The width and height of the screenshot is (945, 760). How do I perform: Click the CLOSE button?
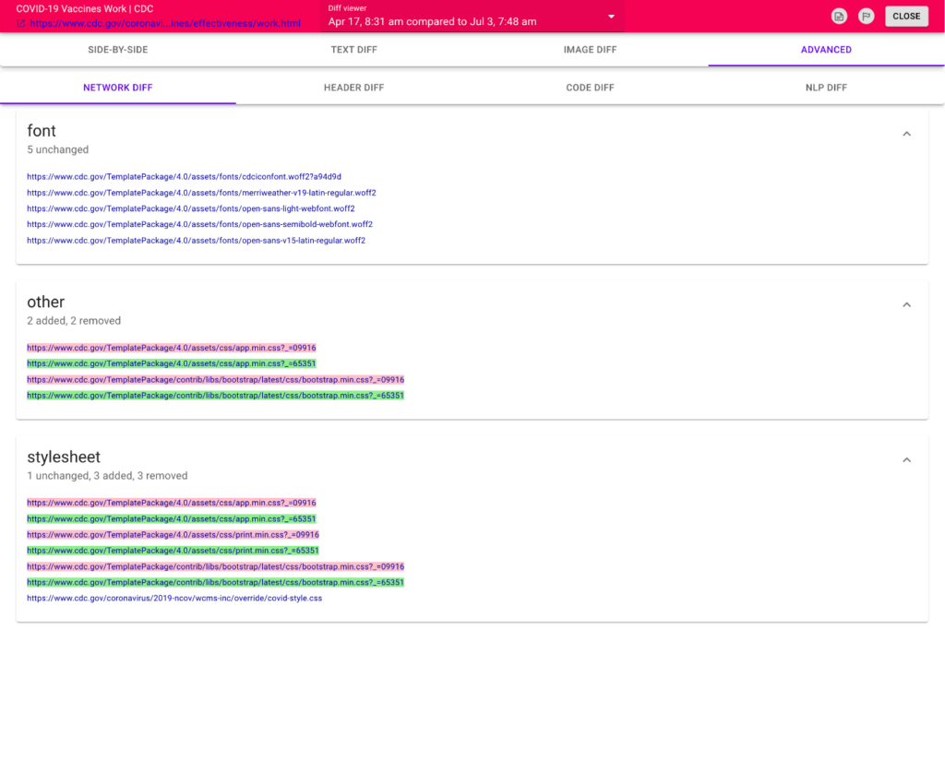click(906, 17)
